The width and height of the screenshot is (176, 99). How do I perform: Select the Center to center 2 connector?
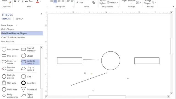pos(30,62)
